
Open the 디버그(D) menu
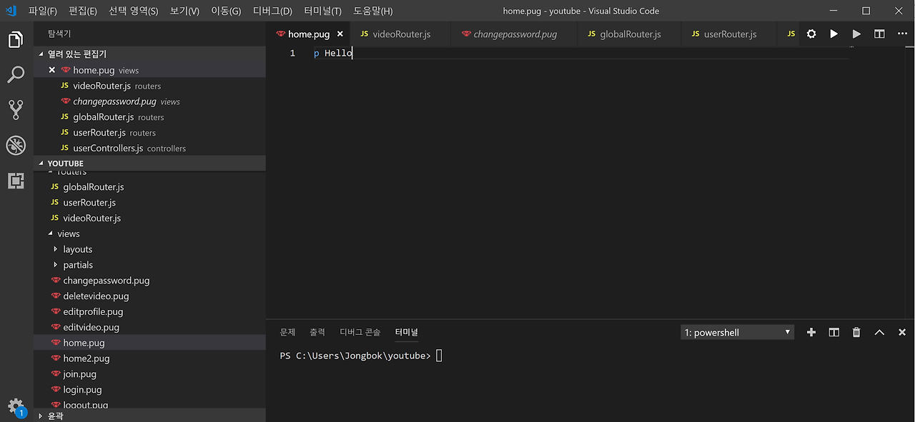point(272,11)
